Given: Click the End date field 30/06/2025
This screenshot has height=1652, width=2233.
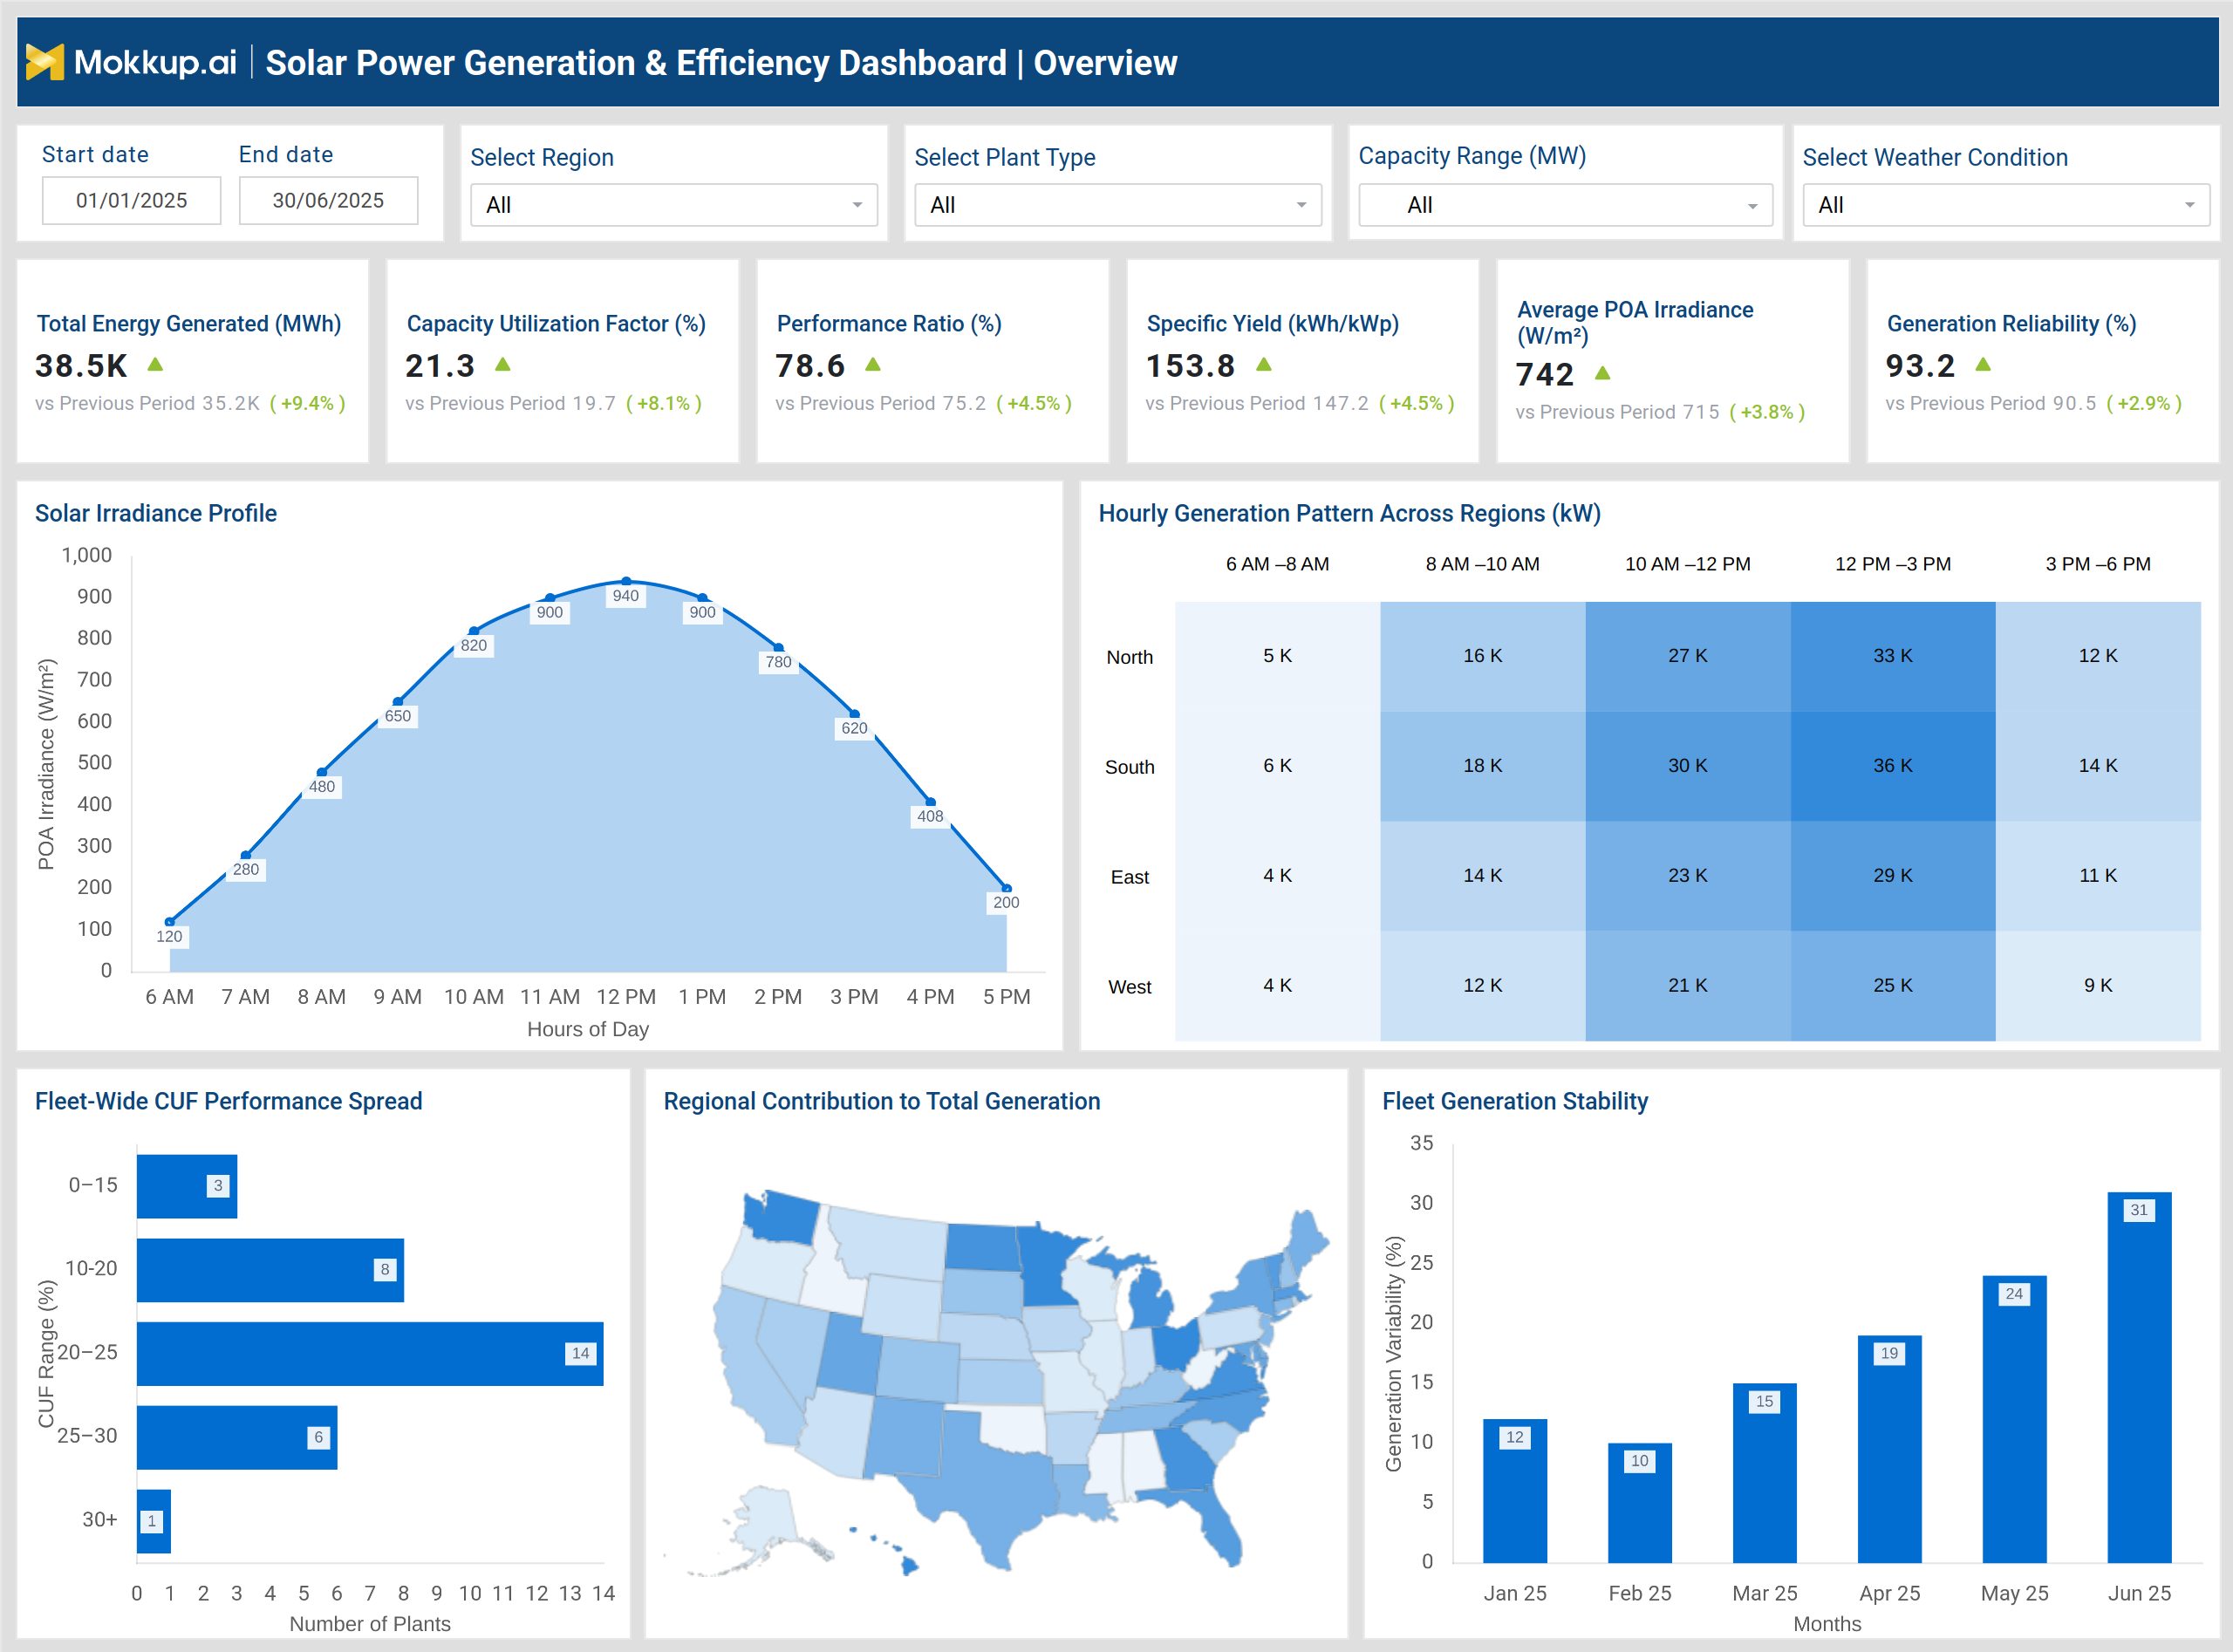Looking at the screenshot, I should (328, 201).
